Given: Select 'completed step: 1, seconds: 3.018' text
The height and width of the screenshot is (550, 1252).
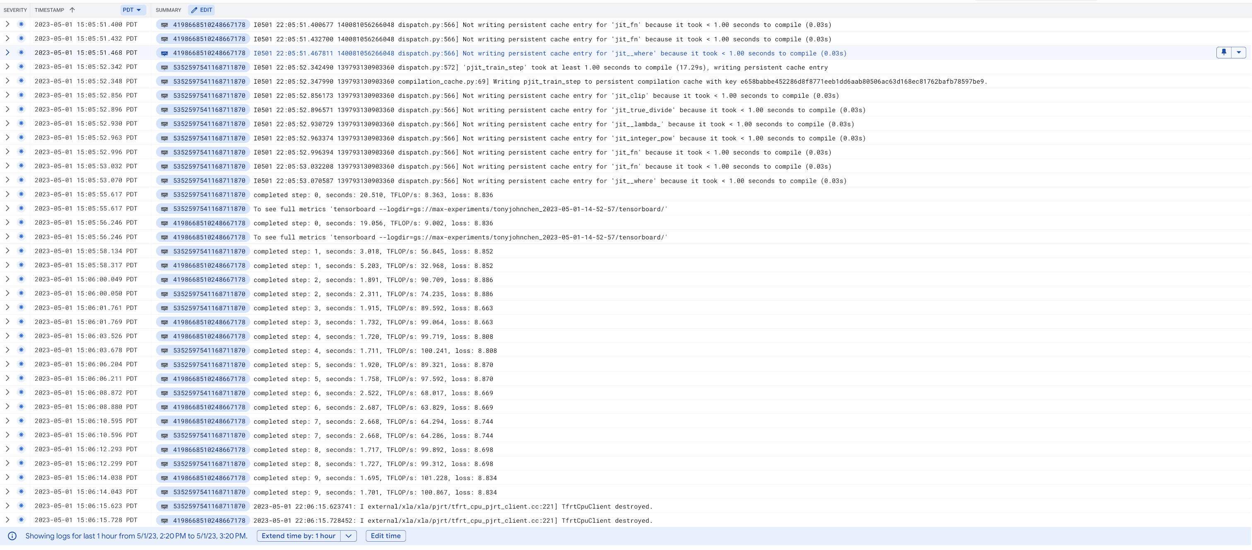Looking at the screenshot, I should [316, 251].
